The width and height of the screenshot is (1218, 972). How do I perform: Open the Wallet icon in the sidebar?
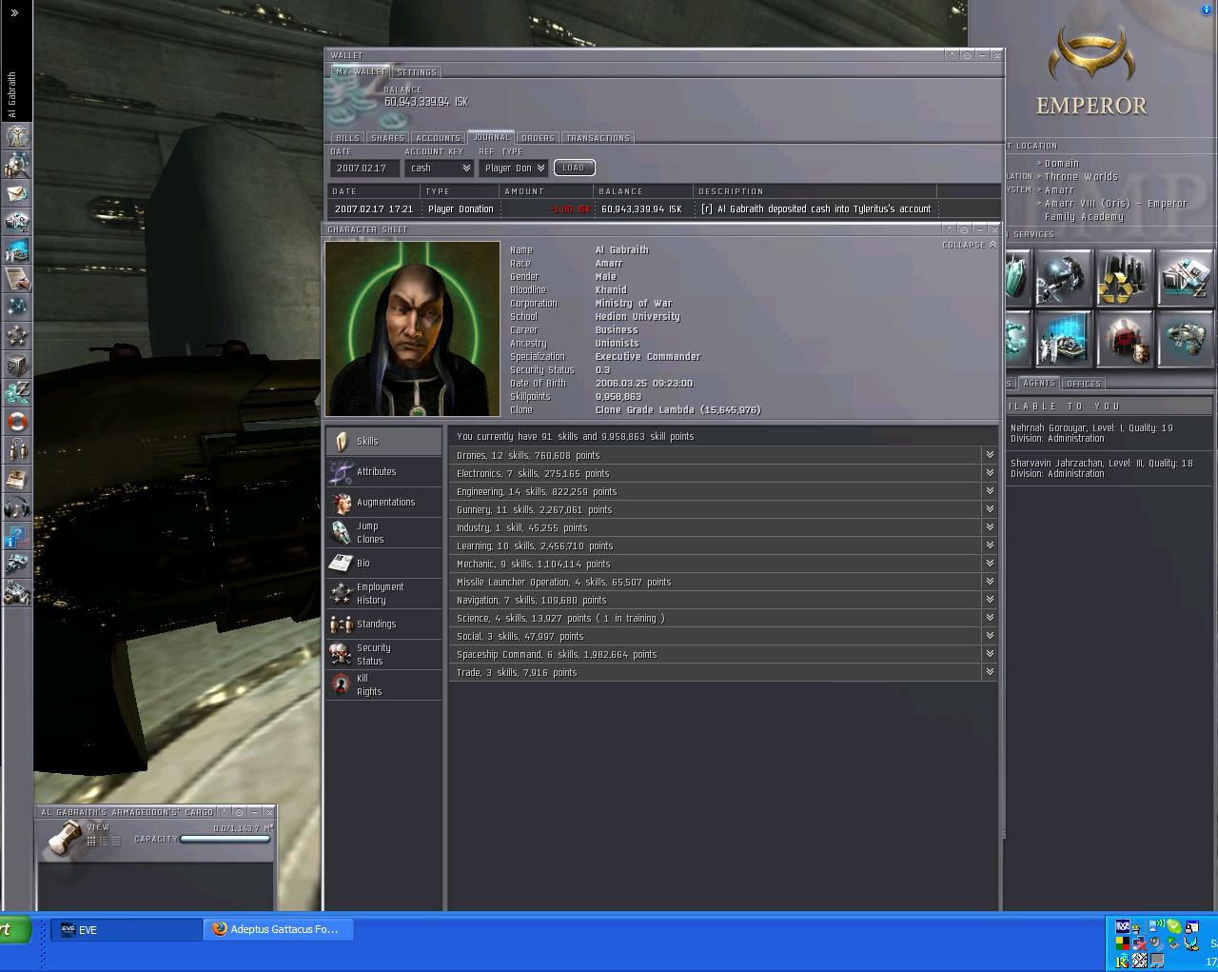click(x=17, y=393)
